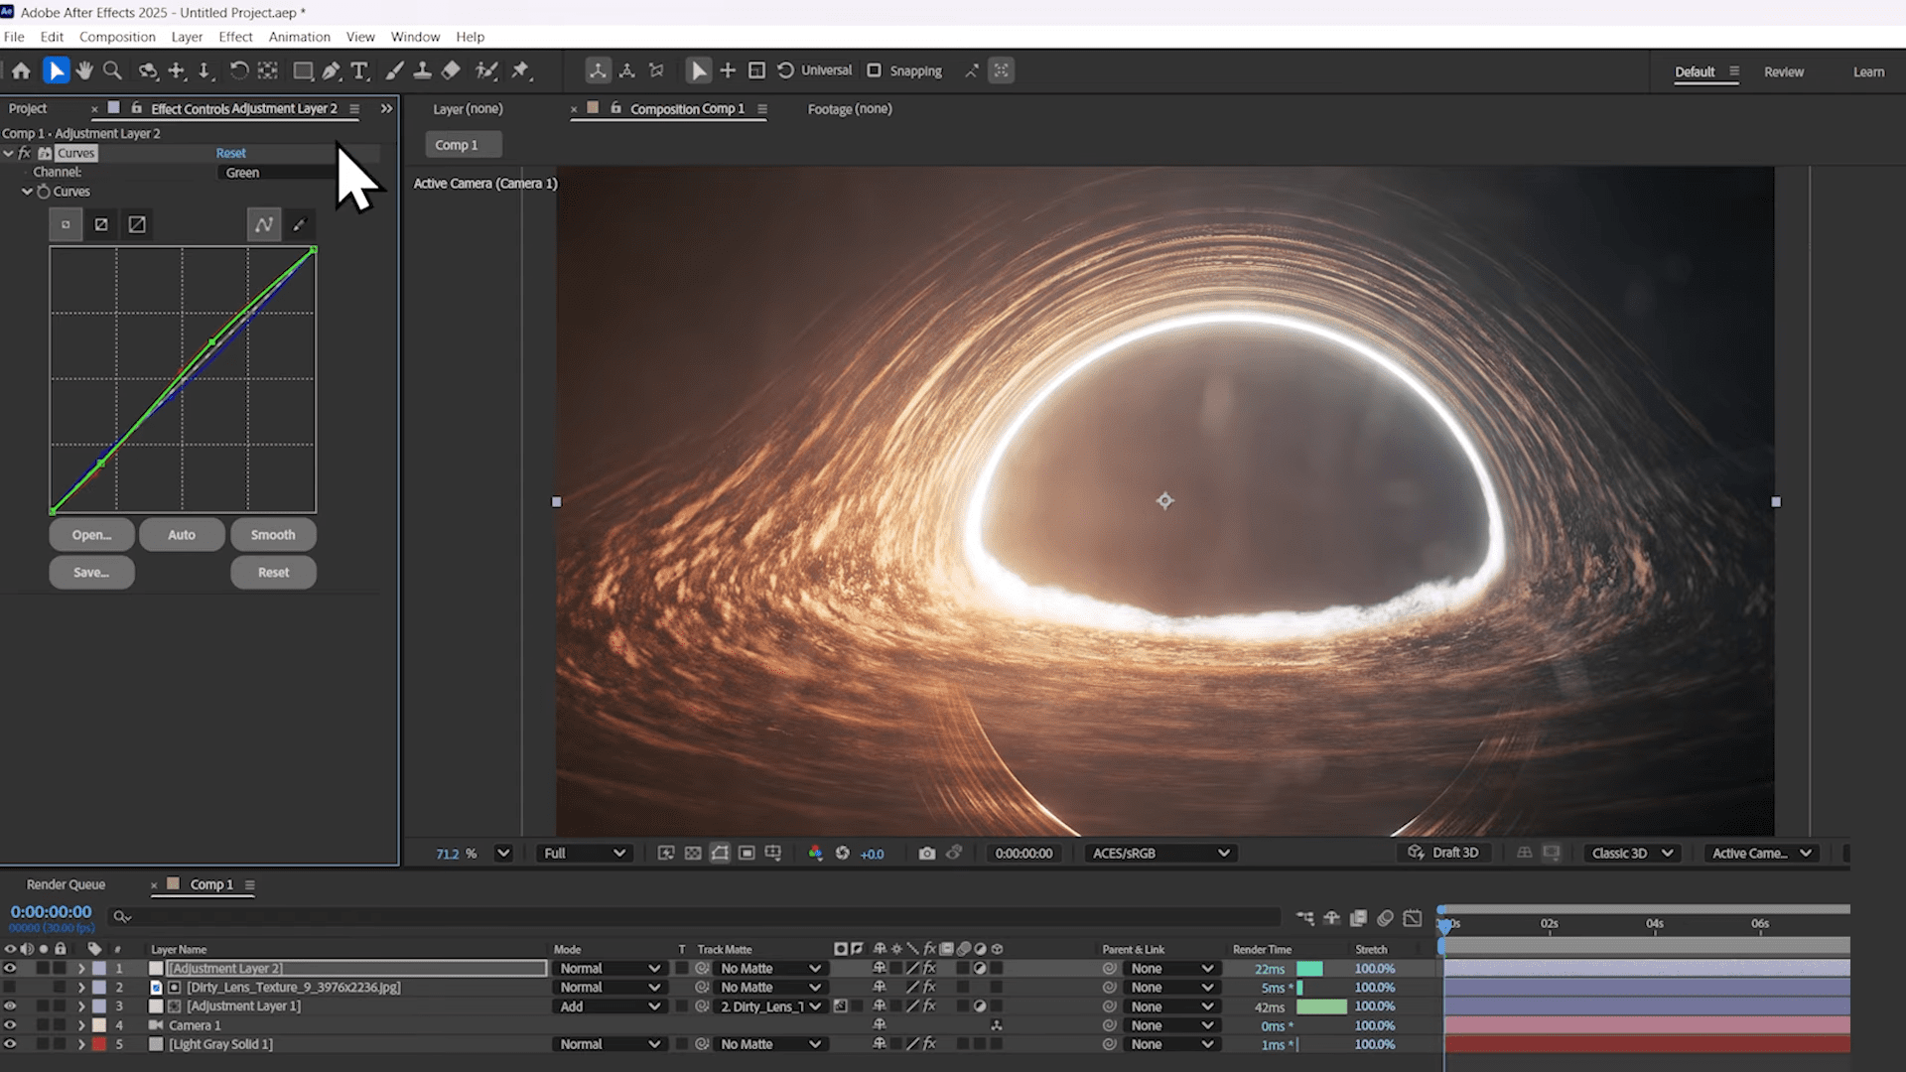The image size is (1906, 1072).
Task: Hide the Light Gray Solid 1 layer
Action: pyautogui.click(x=10, y=1043)
